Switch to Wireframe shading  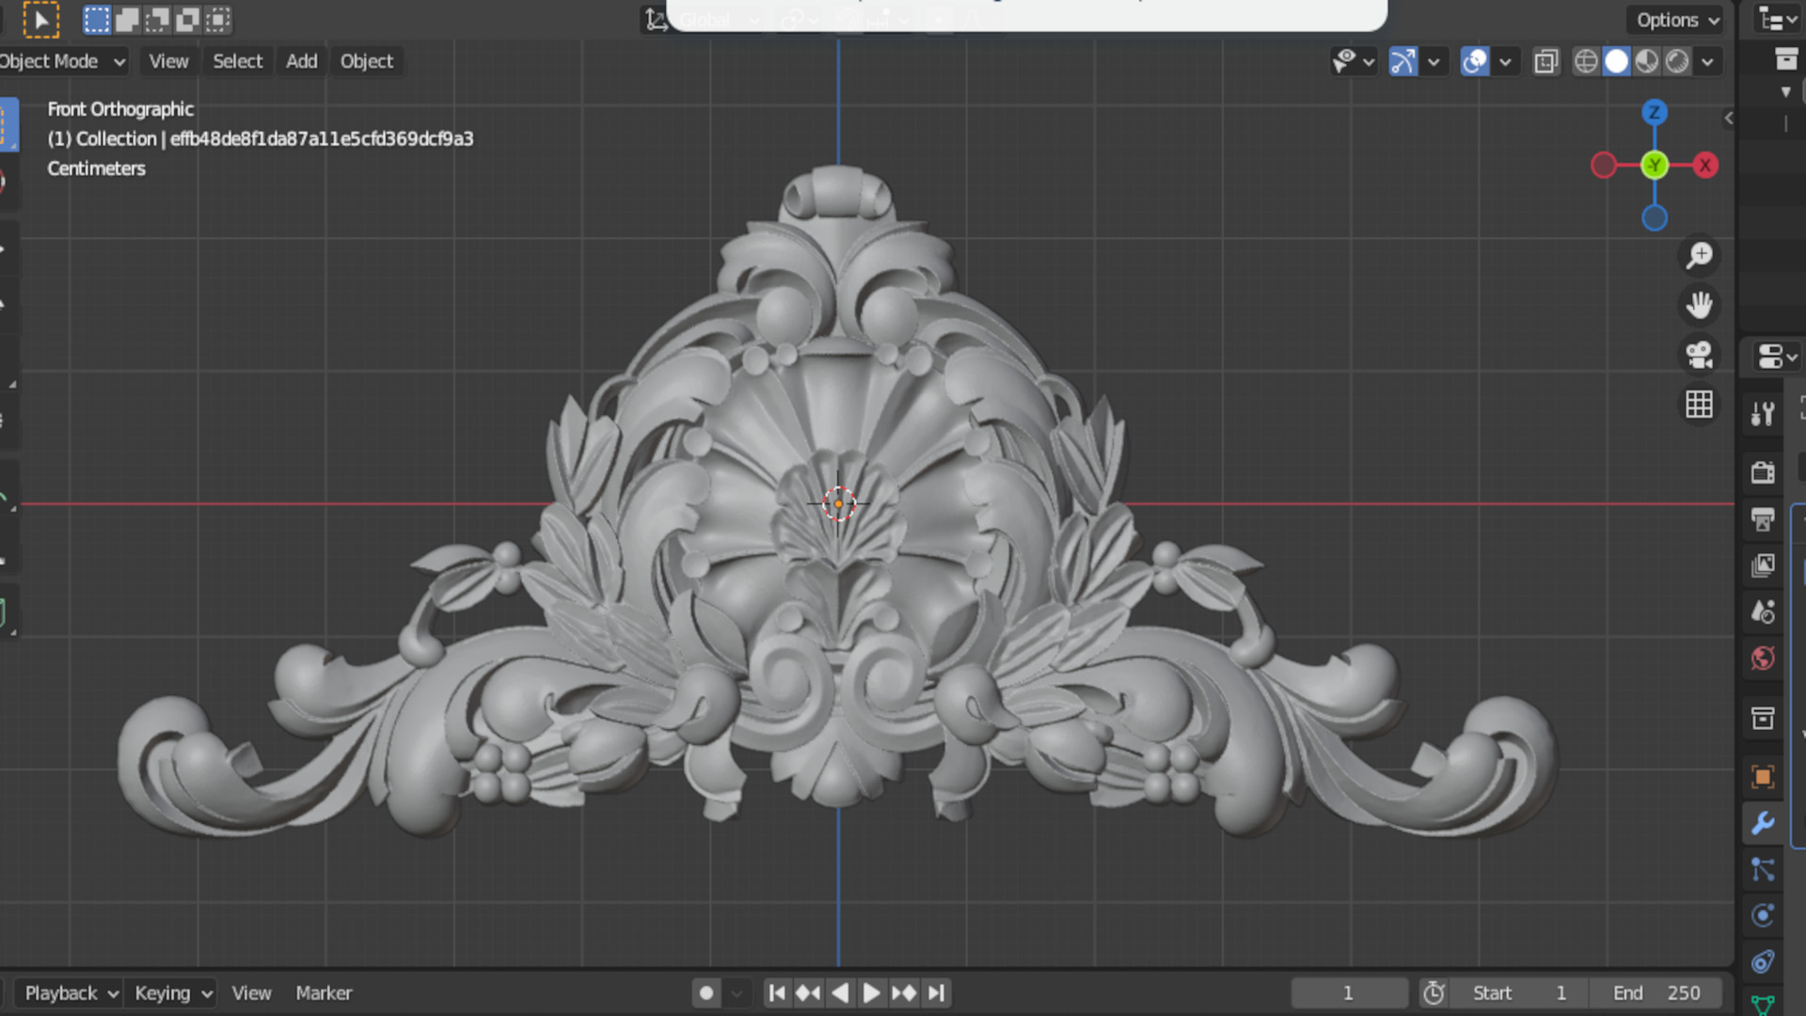[1586, 61]
